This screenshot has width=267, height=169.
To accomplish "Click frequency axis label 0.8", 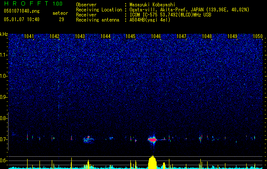I will pyautogui.click(x=3, y=118).
